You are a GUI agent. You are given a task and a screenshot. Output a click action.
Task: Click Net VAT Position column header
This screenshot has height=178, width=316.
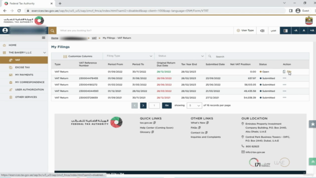240,64
